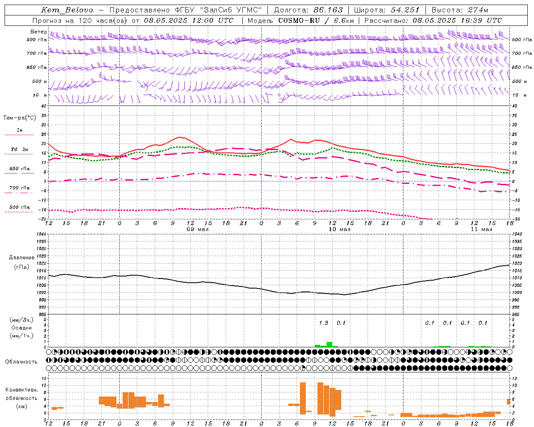Click the '10 м' wind level label on left
This screenshot has width=534, height=427.
pyautogui.click(x=40, y=95)
